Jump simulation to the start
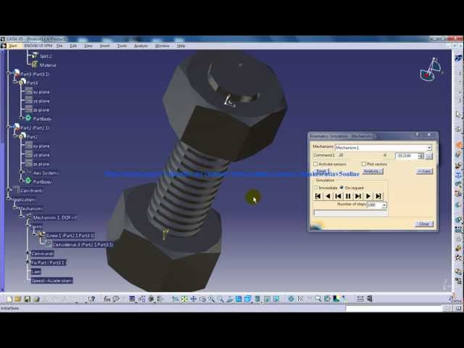Image resolution: width=464 pixels, height=348 pixels. 318,196
